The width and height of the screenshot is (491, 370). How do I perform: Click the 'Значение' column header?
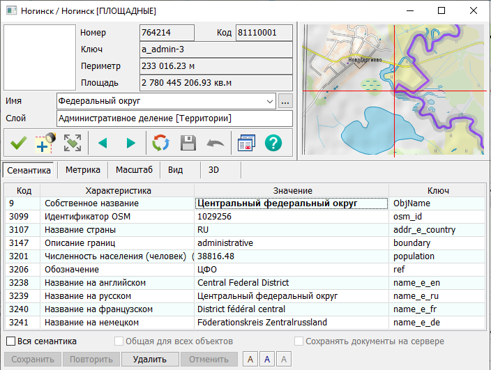coord(292,190)
